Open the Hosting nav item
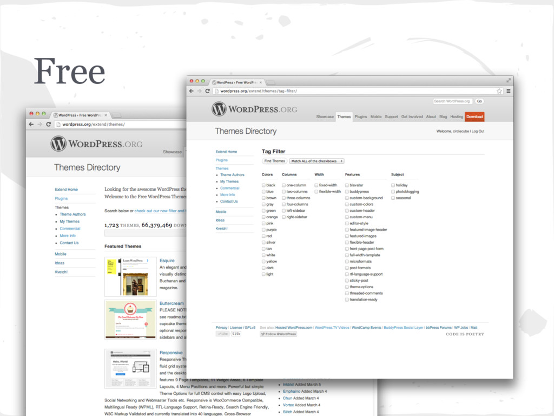The image size is (554, 416). pos(457,116)
